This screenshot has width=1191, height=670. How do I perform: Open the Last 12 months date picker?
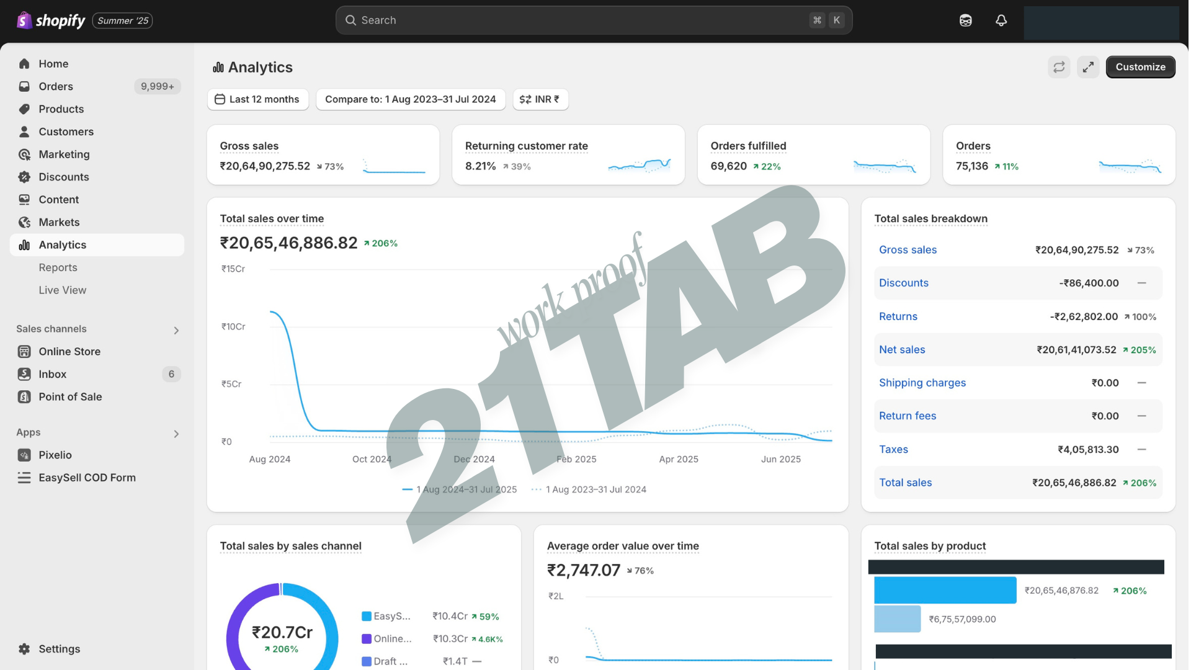[x=257, y=99]
